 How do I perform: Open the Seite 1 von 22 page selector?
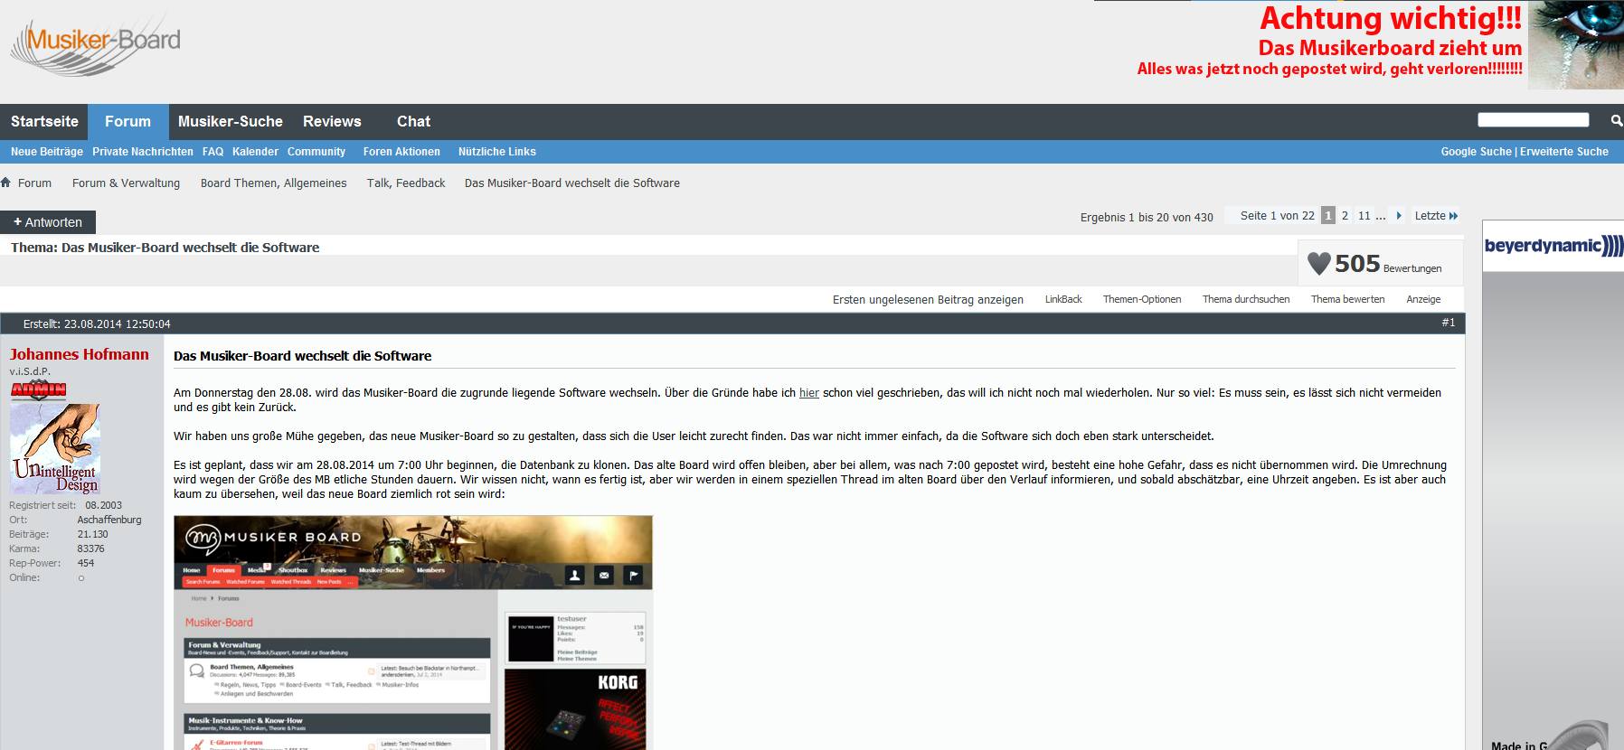(1277, 216)
